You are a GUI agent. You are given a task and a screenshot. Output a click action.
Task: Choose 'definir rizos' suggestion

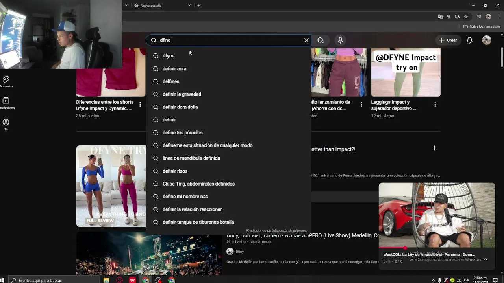(x=228, y=171)
